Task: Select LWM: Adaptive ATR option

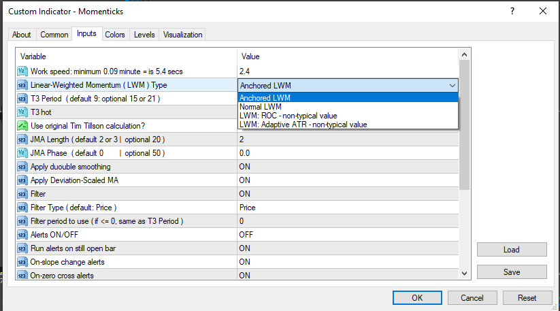Action: pos(303,125)
